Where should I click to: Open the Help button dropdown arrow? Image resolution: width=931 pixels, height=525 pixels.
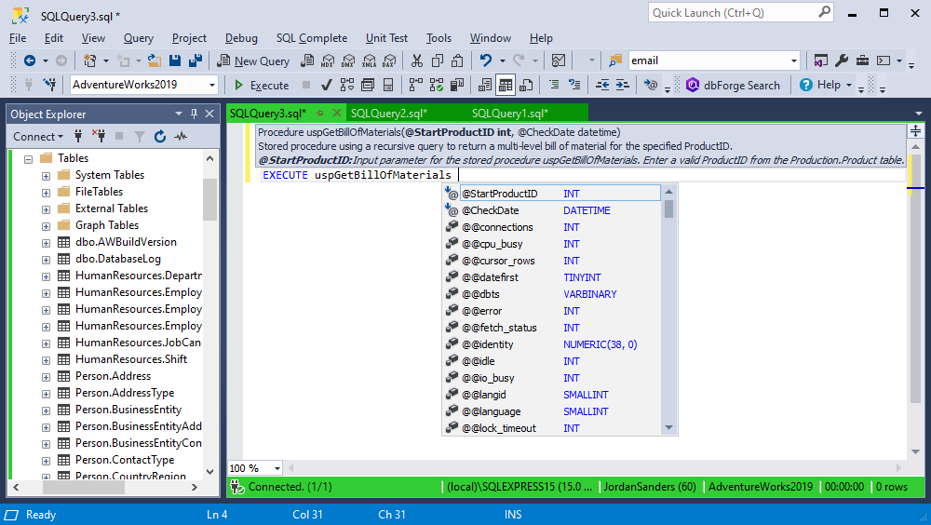coord(848,85)
